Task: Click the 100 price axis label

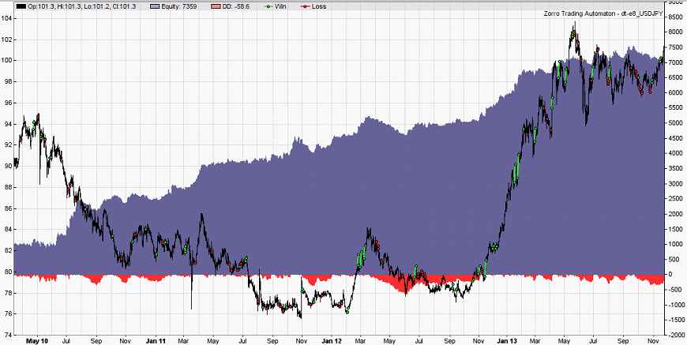Action: [6, 61]
